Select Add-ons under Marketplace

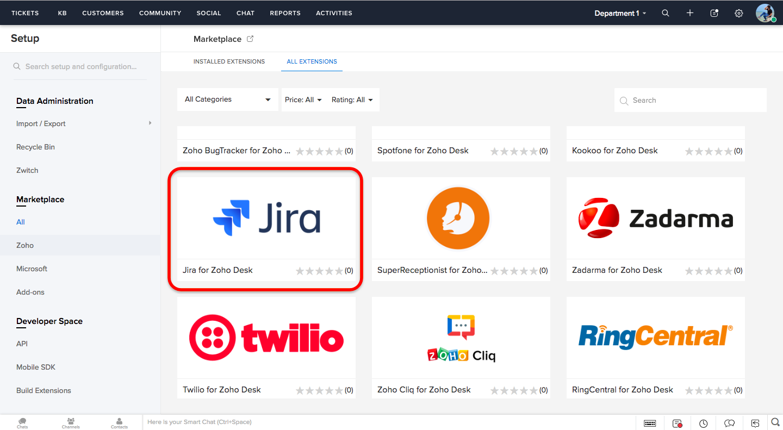pyautogui.click(x=30, y=292)
